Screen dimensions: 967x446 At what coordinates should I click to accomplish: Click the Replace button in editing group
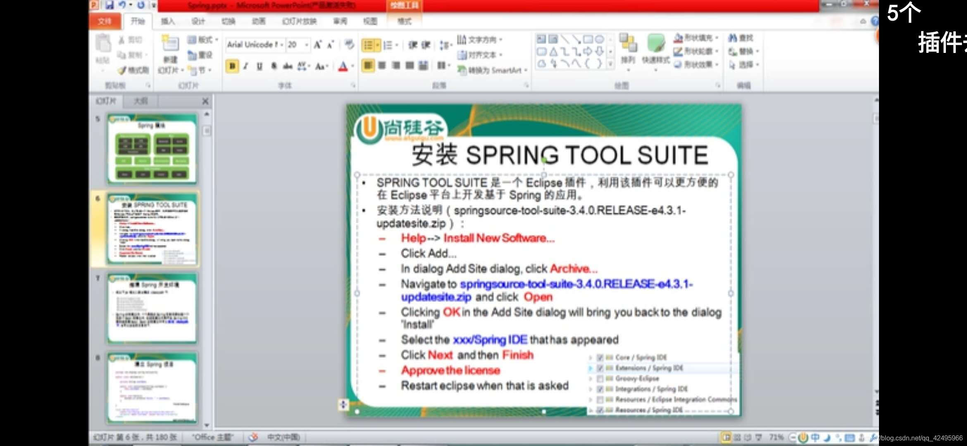point(742,52)
